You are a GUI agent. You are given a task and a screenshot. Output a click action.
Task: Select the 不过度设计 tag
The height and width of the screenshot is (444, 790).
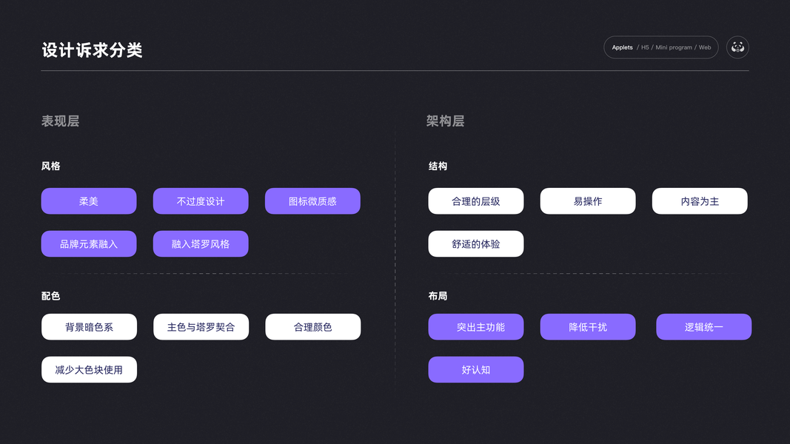(201, 201)
